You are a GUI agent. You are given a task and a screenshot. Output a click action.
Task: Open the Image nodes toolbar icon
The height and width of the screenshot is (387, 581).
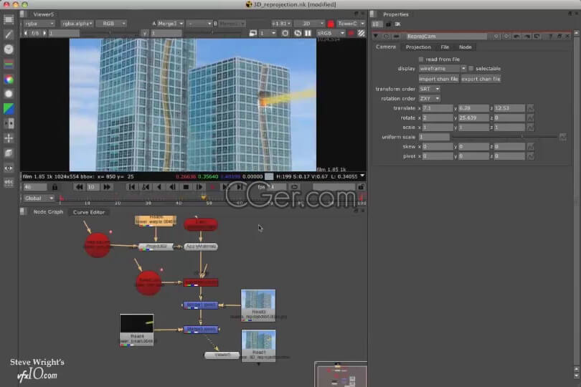pyautogui.click(x=9, y=19)
